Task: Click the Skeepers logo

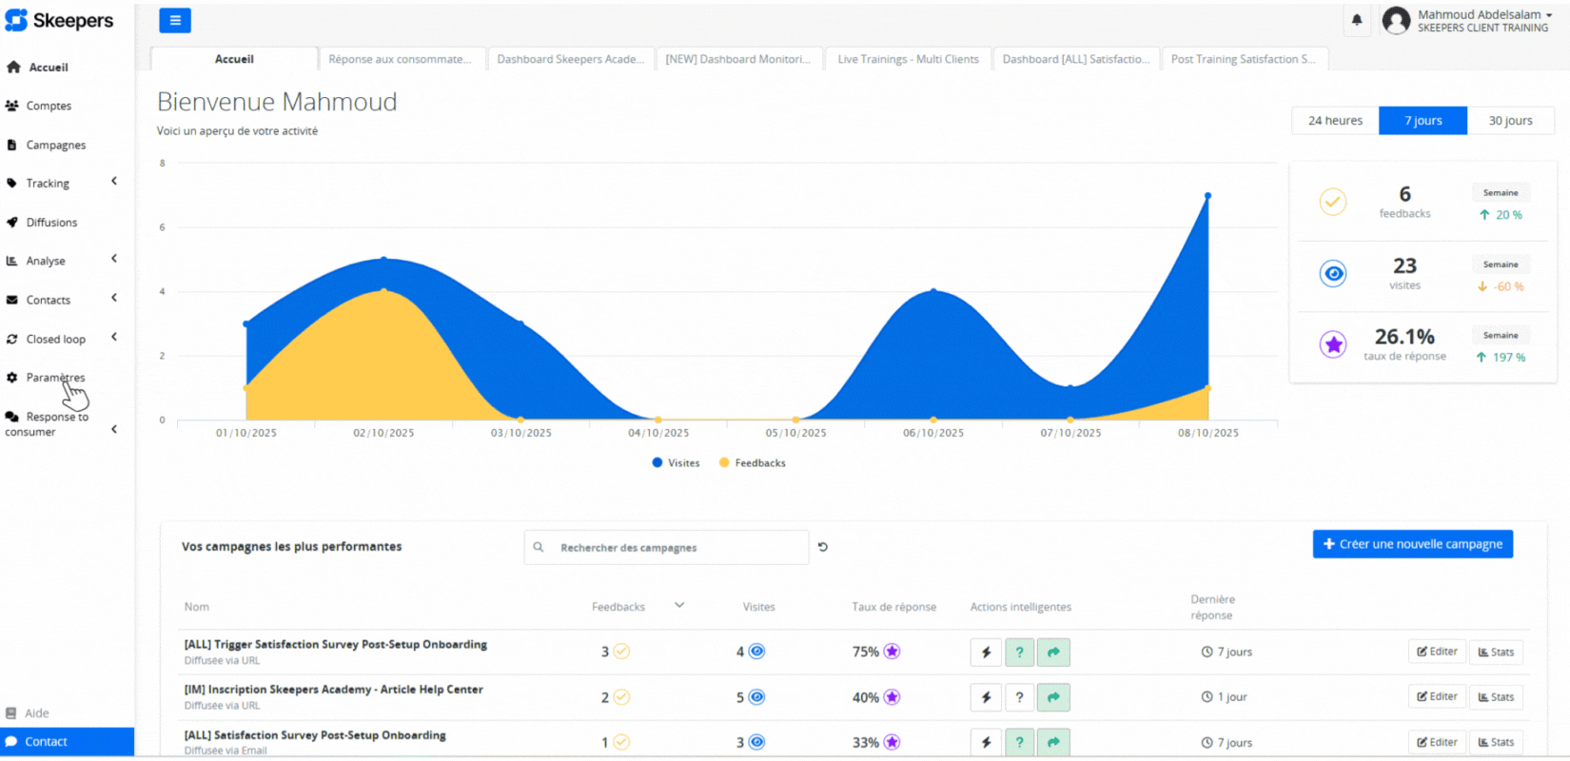Action: coord(59,20)
